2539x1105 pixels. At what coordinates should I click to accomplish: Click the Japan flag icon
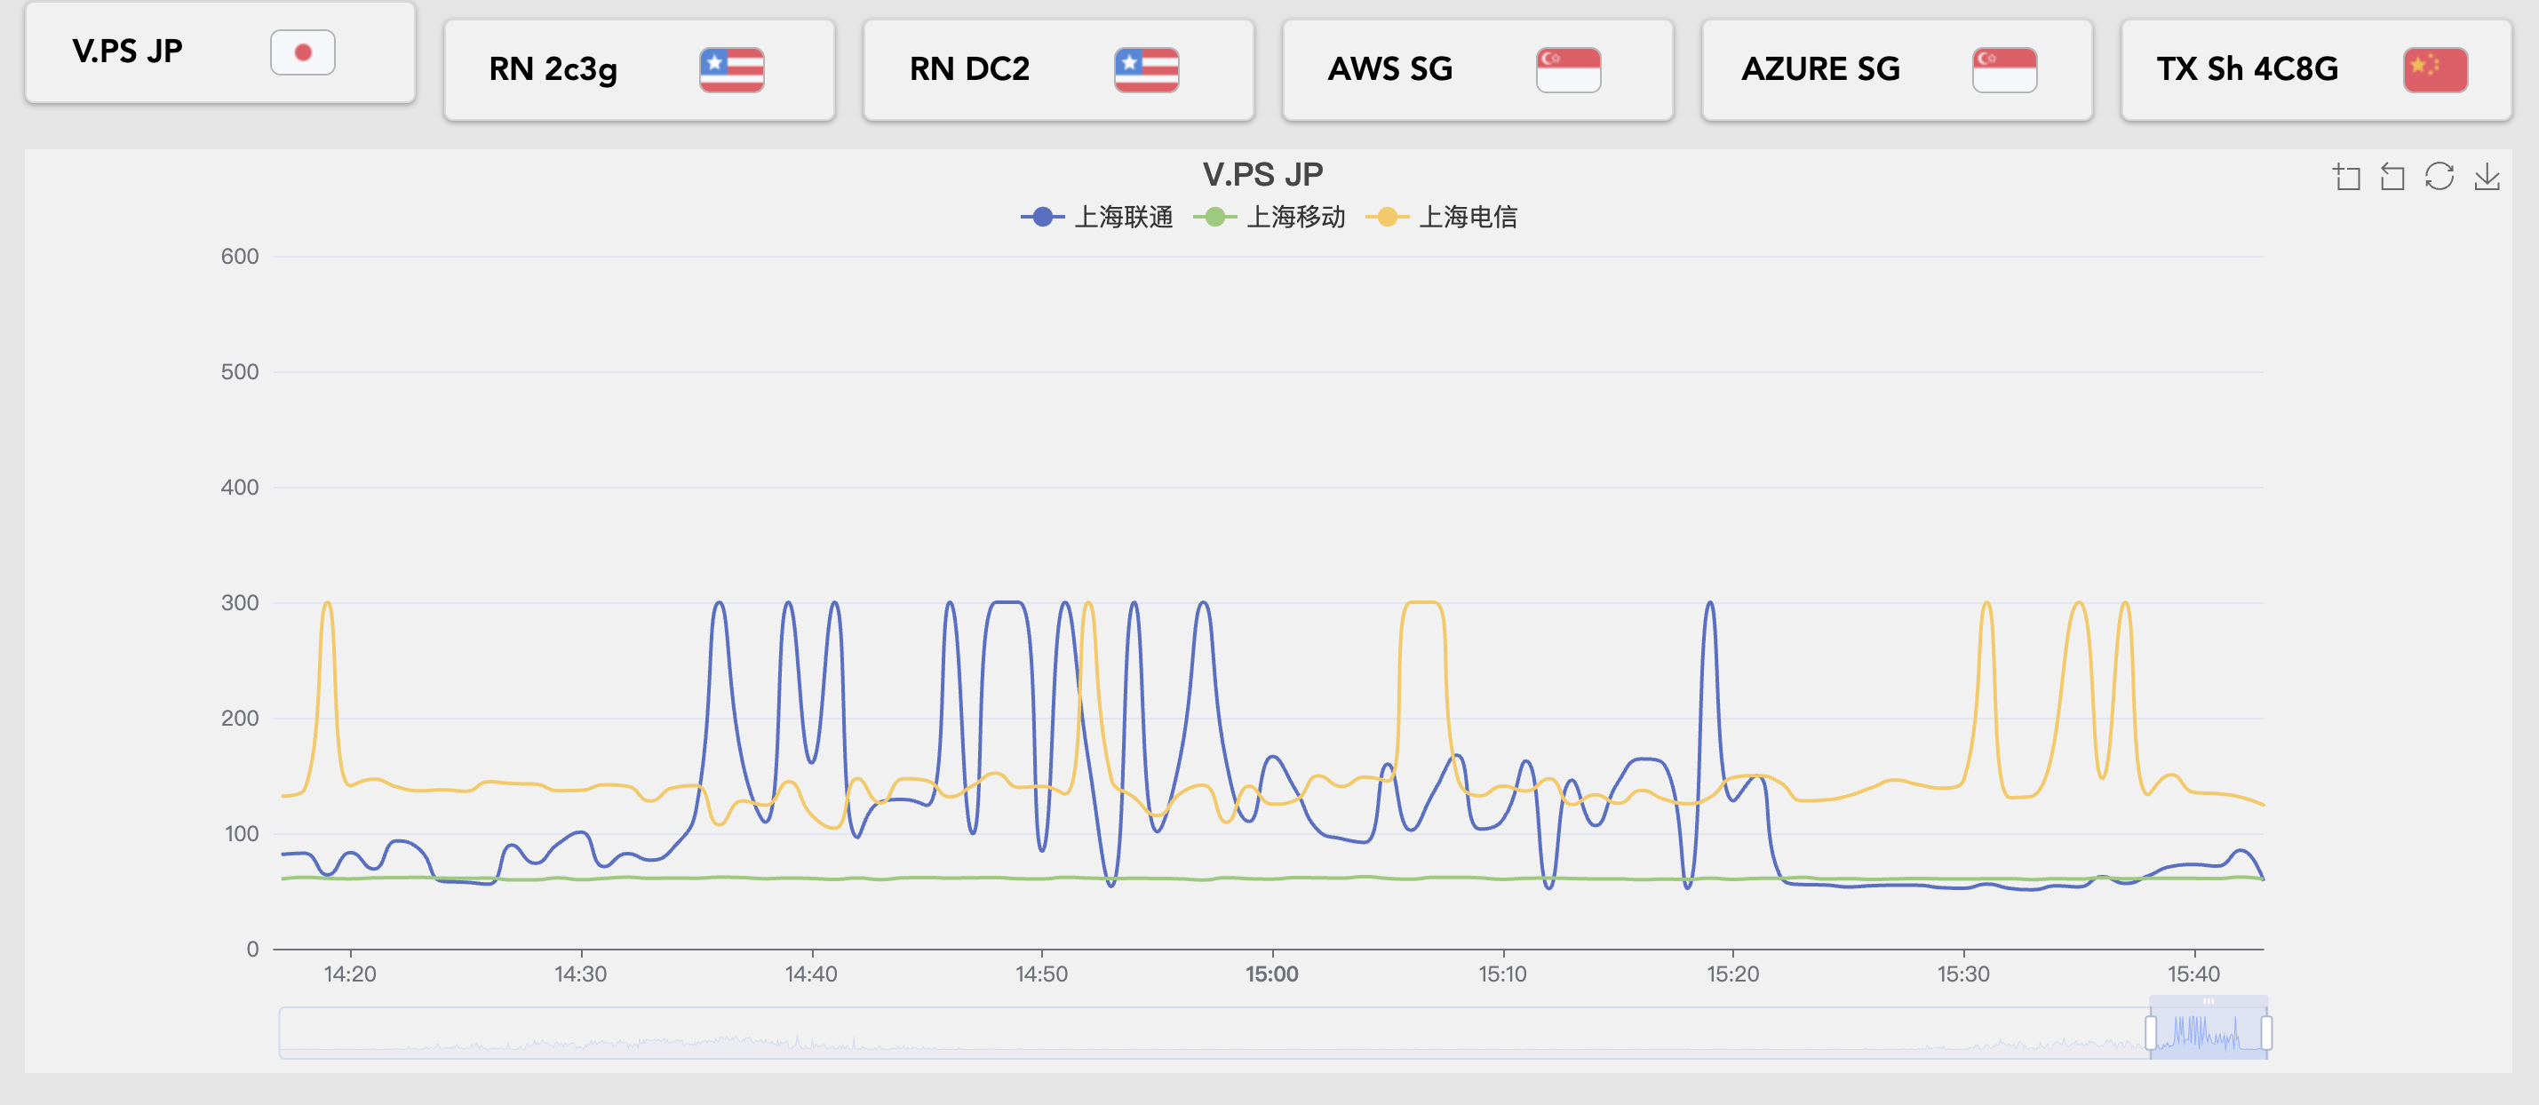point(303,52)
